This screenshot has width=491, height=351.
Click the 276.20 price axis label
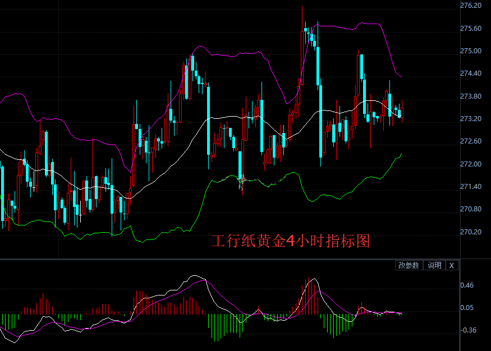pyautogui.click(x=470, y=6)
